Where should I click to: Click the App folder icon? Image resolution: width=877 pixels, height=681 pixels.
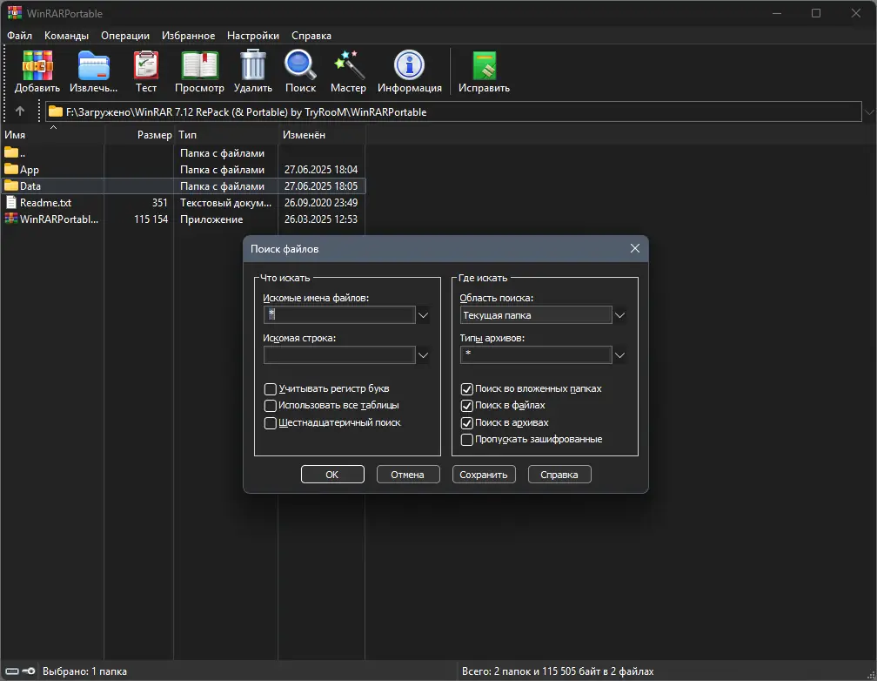pyautogui.click(x=11, y=169)
